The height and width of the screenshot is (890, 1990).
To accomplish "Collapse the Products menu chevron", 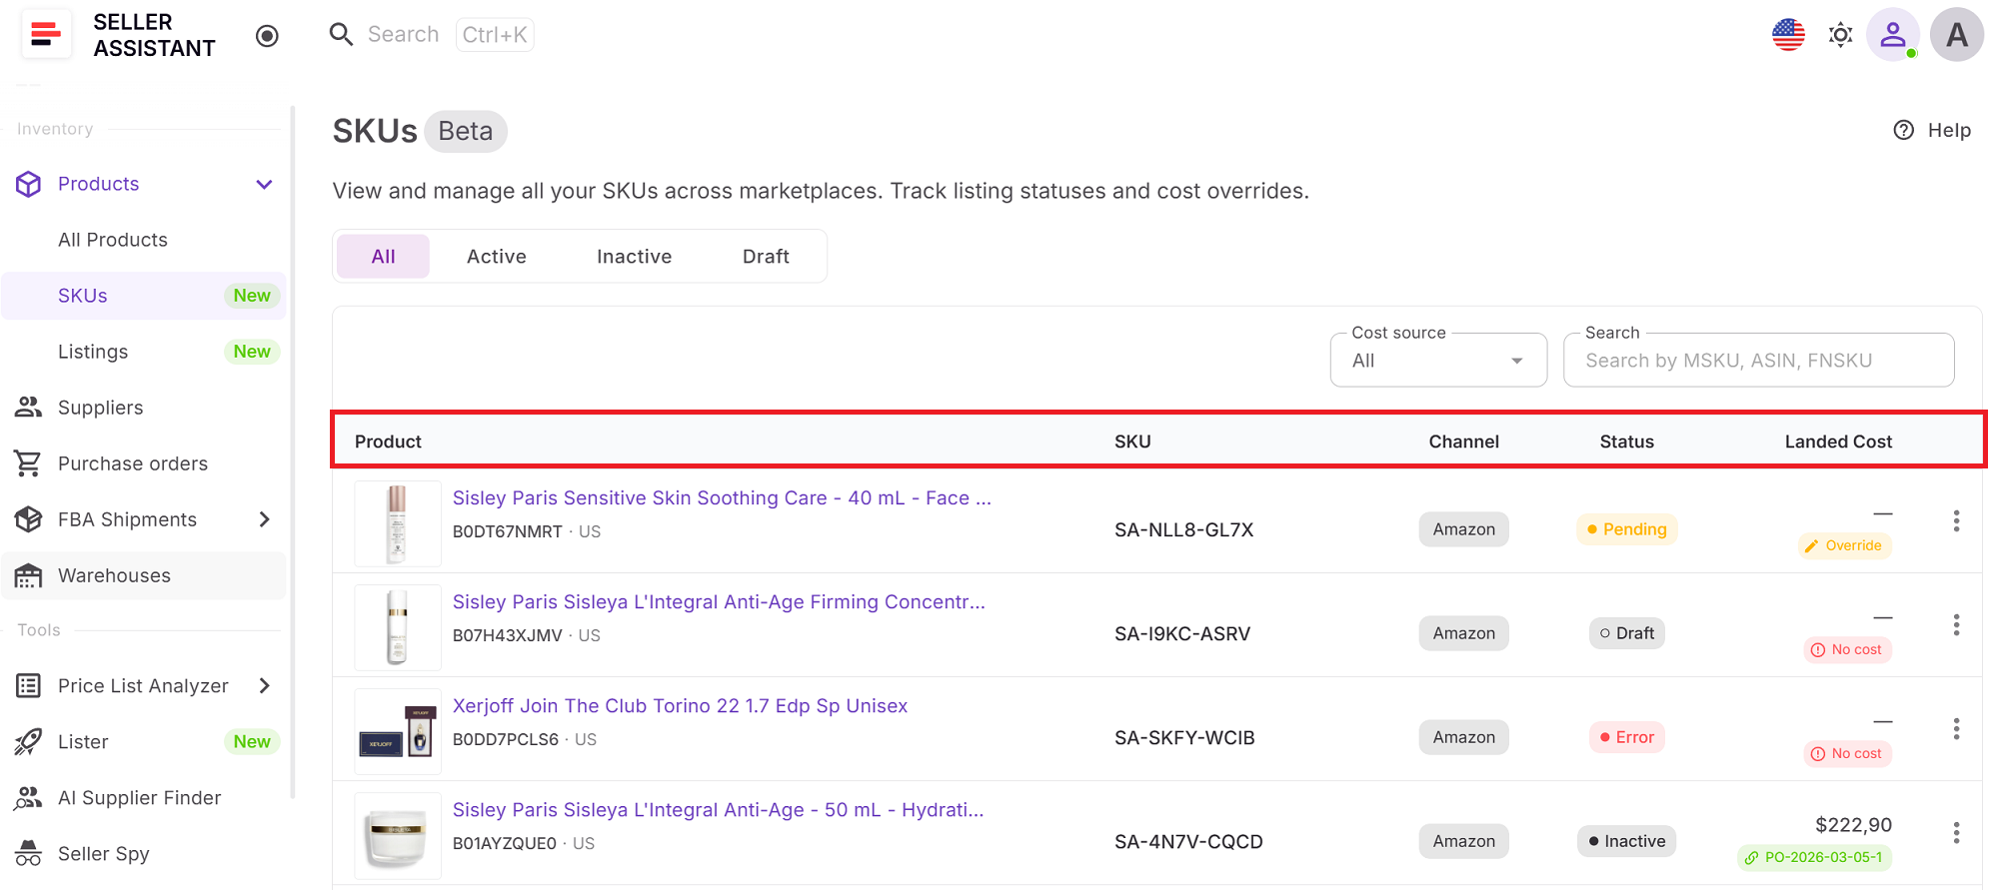I will pos(264,184).
